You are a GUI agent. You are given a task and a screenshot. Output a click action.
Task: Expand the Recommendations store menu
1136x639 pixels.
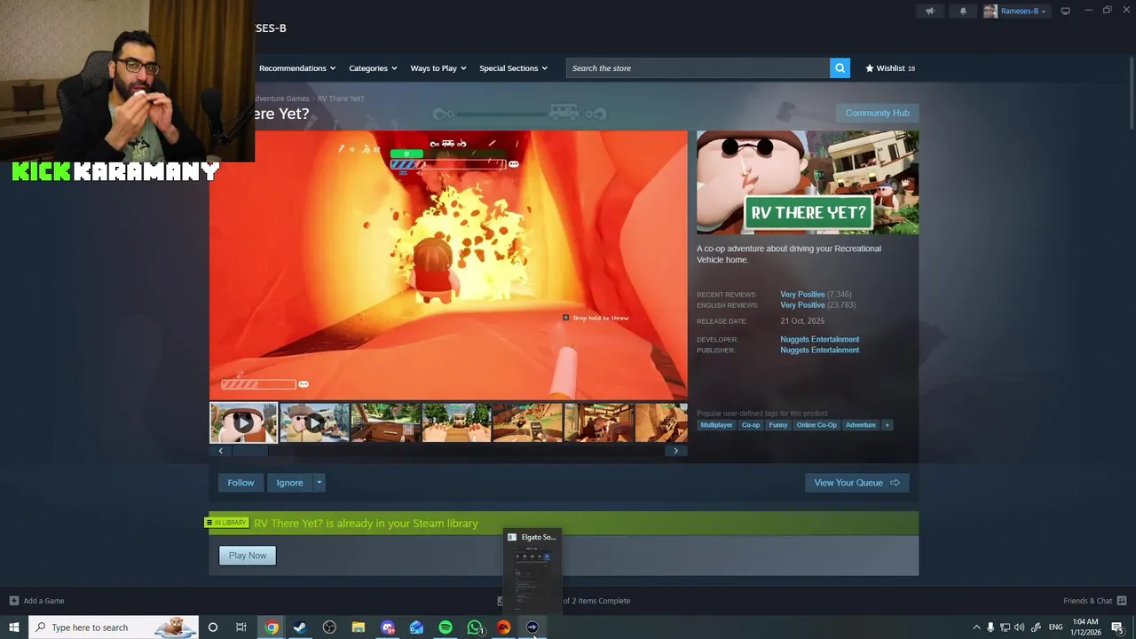(x=297, y=67)
